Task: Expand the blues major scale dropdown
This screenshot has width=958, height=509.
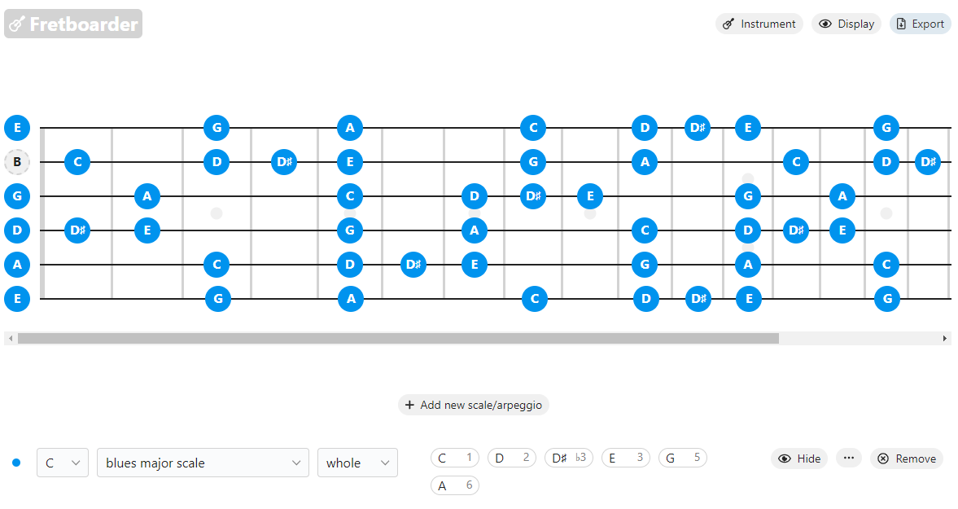Action: click(x=203, y=463)
